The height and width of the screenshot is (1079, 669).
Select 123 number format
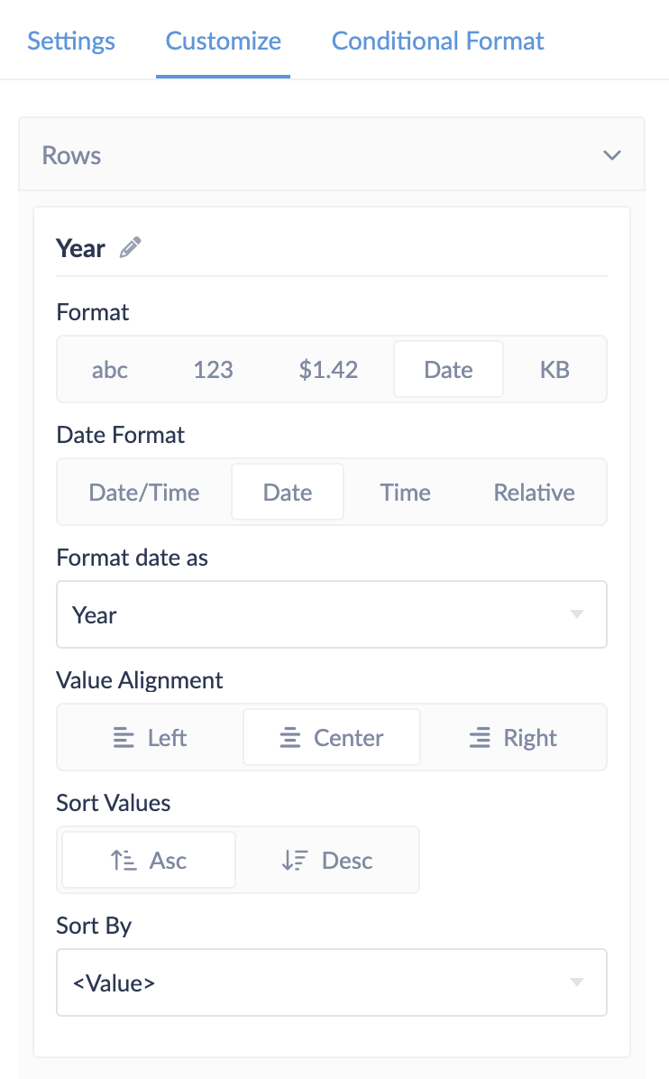click(x=214, y=369)
